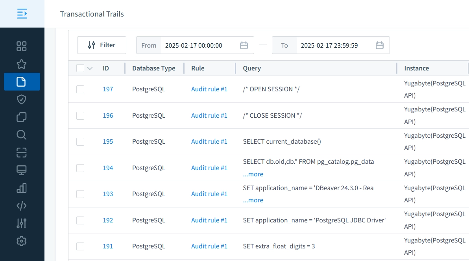Open the selection dropdown arrow beside header checkbox

pyautogui.click(x=90, y=68)
